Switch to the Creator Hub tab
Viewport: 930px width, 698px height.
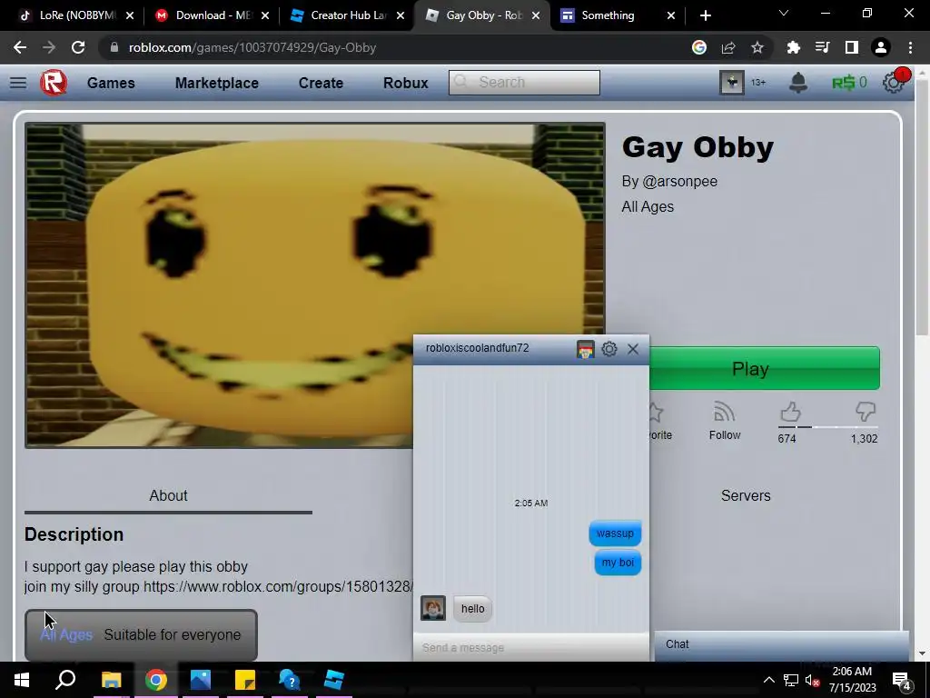(x=348, y=15)
